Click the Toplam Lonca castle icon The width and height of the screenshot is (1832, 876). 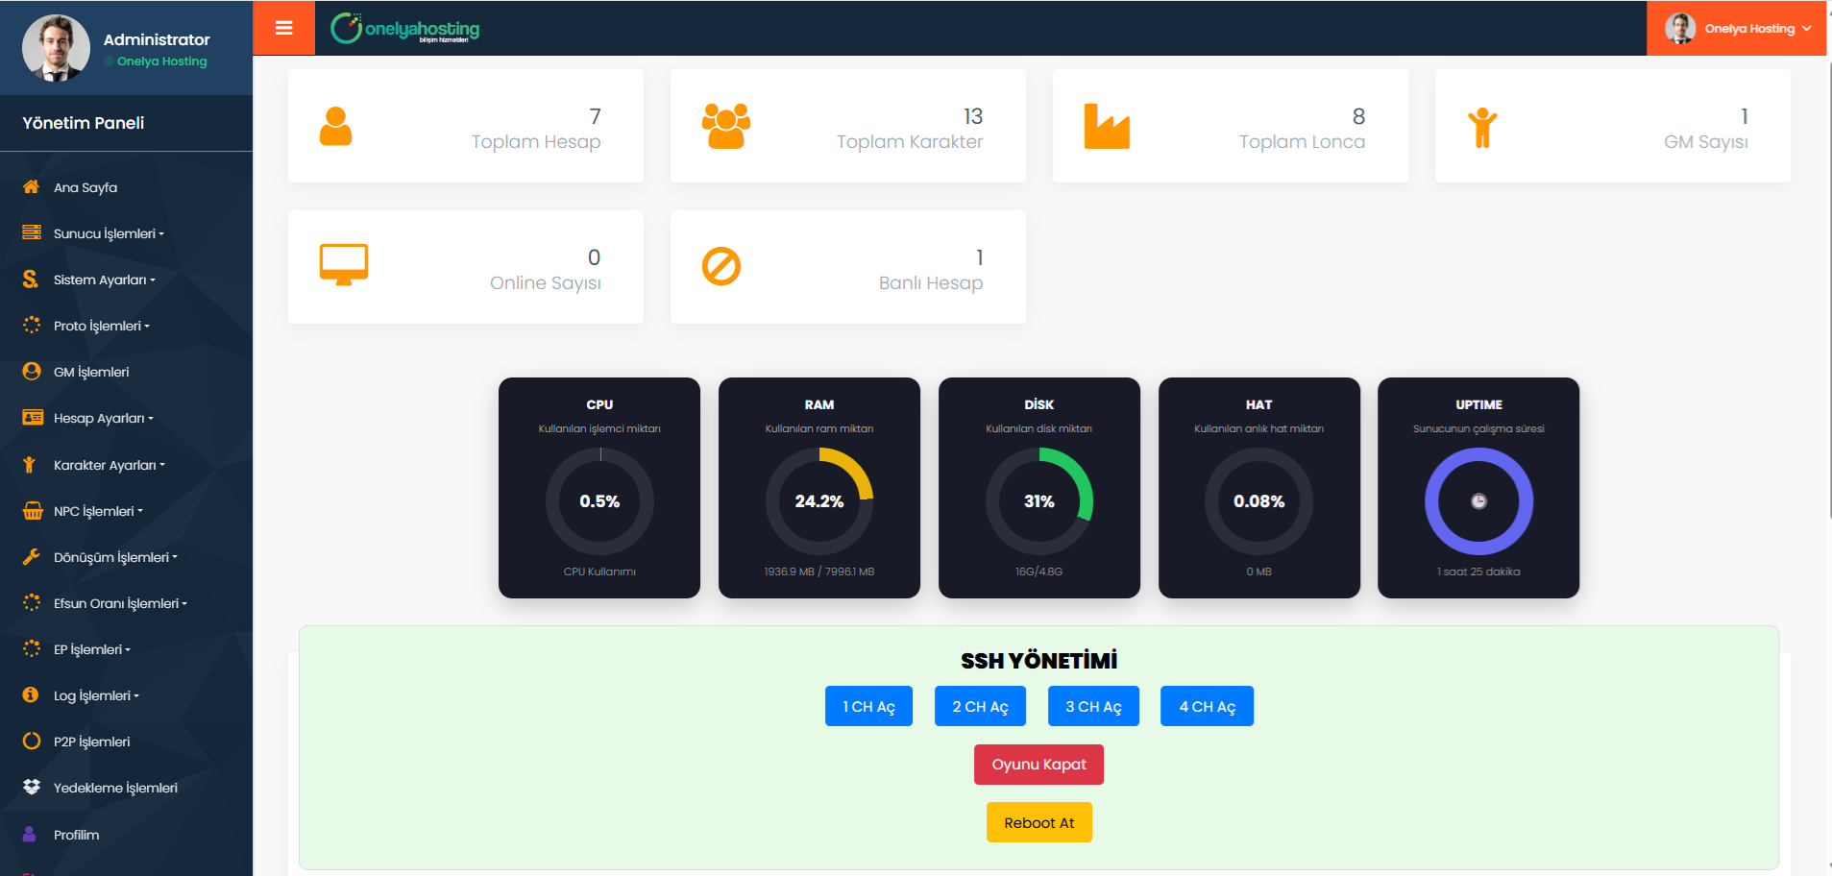click(1107, 127)
